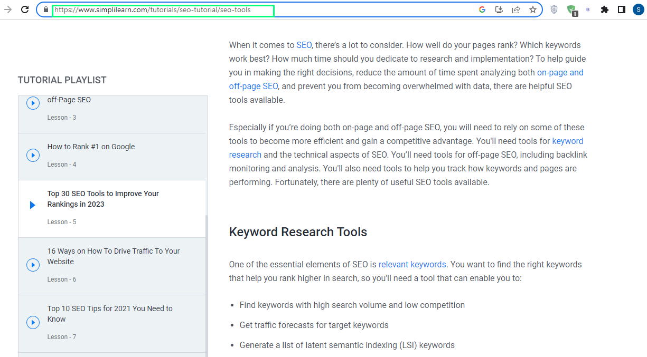Open the 'SEO' link in the first paragraph
Image resolution: width=647 pixels, height=357 pixels.
click(304, 45)
